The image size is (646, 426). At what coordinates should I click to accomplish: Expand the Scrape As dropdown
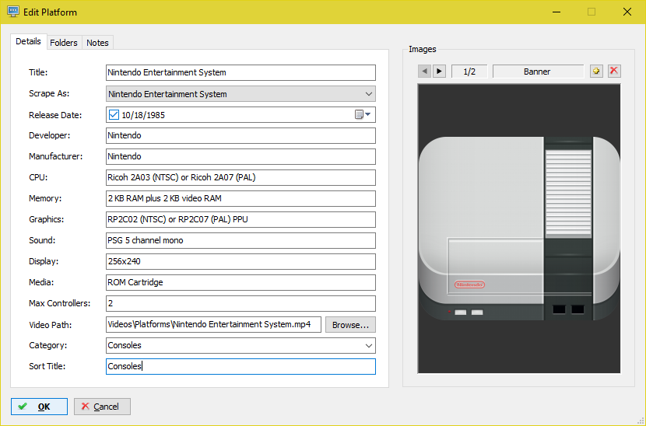(x=369, y=94)
